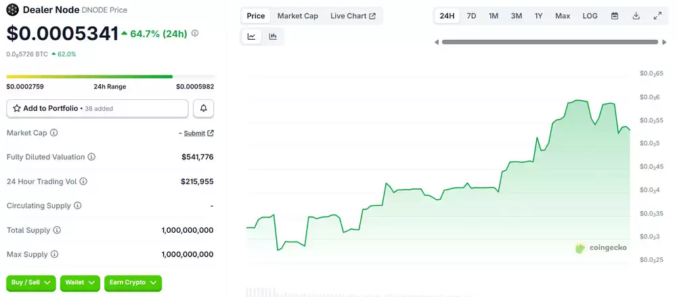Switch to the Market Cap tab
The width and height of the screenshot is (677, 297).
point(297,16)
